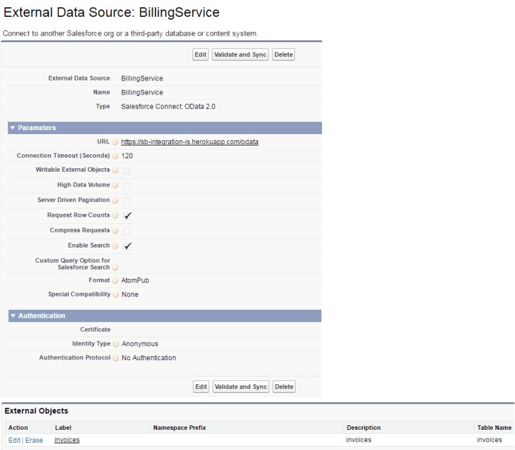Click help icon beside Format label
This screenshot has height=450, width=515.
115,280
